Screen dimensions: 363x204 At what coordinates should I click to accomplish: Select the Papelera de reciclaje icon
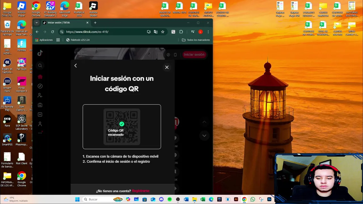point(7,28)
